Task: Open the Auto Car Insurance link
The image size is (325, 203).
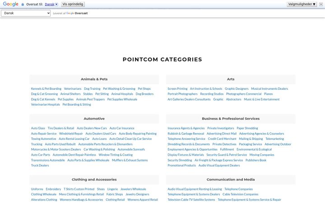Action: click(122, 128)
